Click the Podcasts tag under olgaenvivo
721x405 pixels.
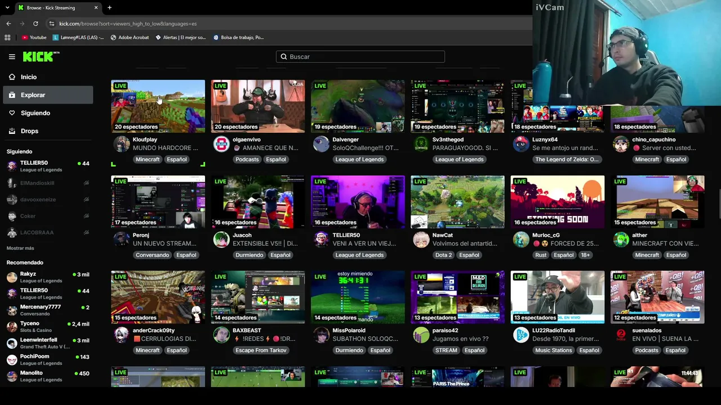pyautogui.click(x=247, y=159)
